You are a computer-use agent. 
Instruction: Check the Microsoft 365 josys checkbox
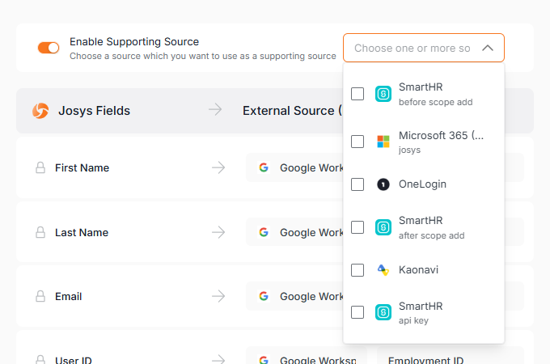(x=357, y=142)
